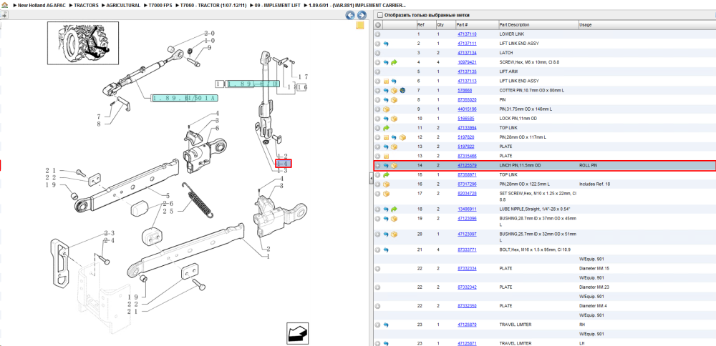Image resolution: width=716 pixels, height=346 pixels.
Task: Click globe icon on COTTER PIN row
Action: pos(402,90)
